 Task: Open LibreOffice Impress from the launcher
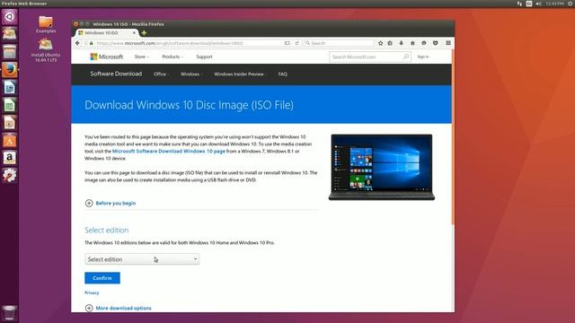[x=10, y=123]
